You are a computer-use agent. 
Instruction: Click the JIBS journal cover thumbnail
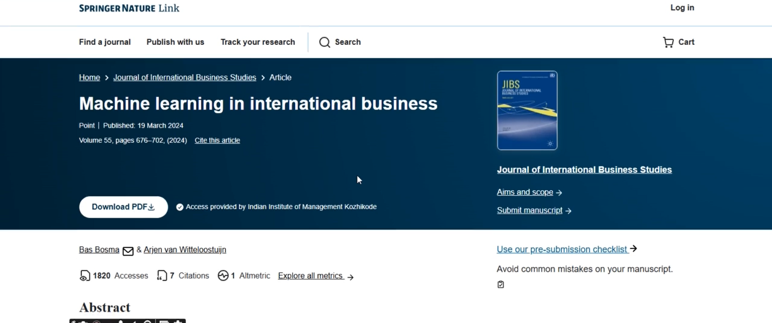(527, 111)
